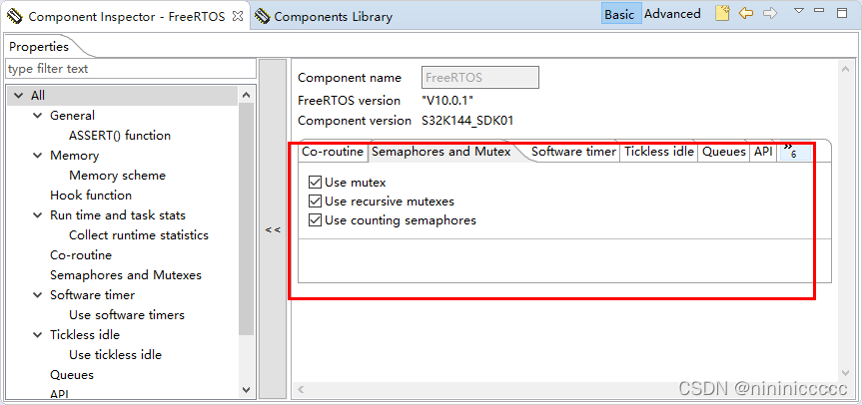Screen dimensions: 862x405
Task: Click the yellow new note icon
Action: click(722, 13)
